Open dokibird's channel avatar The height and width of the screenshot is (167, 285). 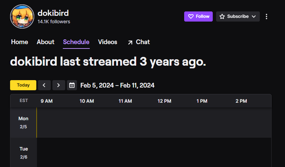coord(22,16)
